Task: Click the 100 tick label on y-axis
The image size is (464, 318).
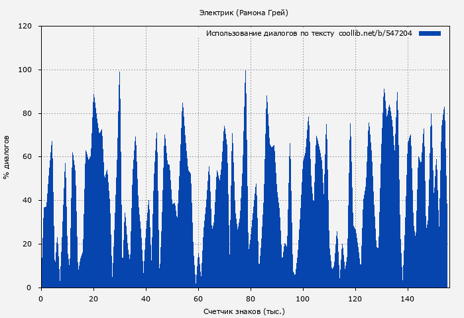Action: click(x=25, y=70)
